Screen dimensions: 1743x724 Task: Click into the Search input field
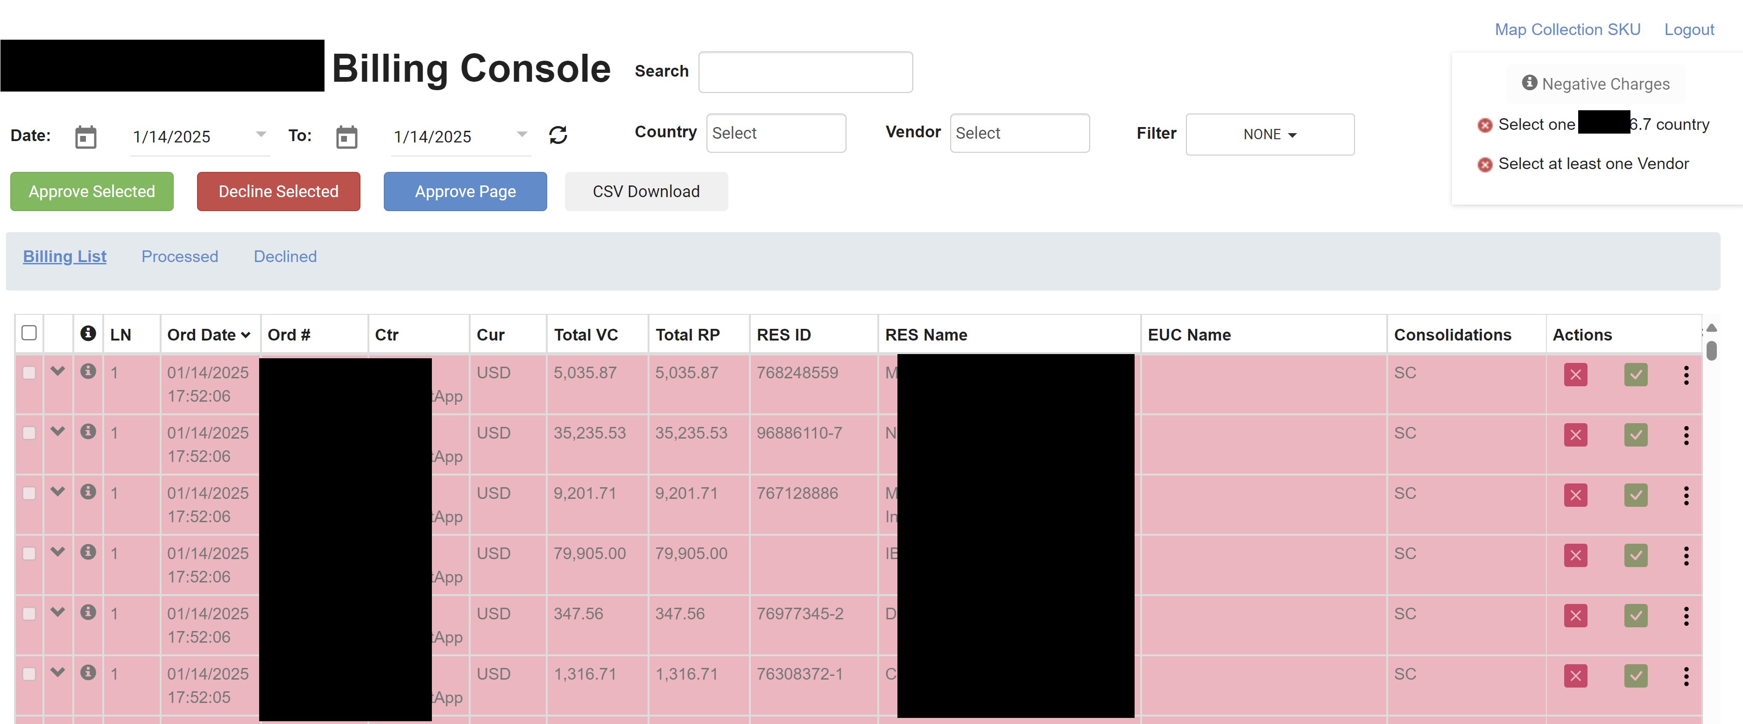pos(805,72)
